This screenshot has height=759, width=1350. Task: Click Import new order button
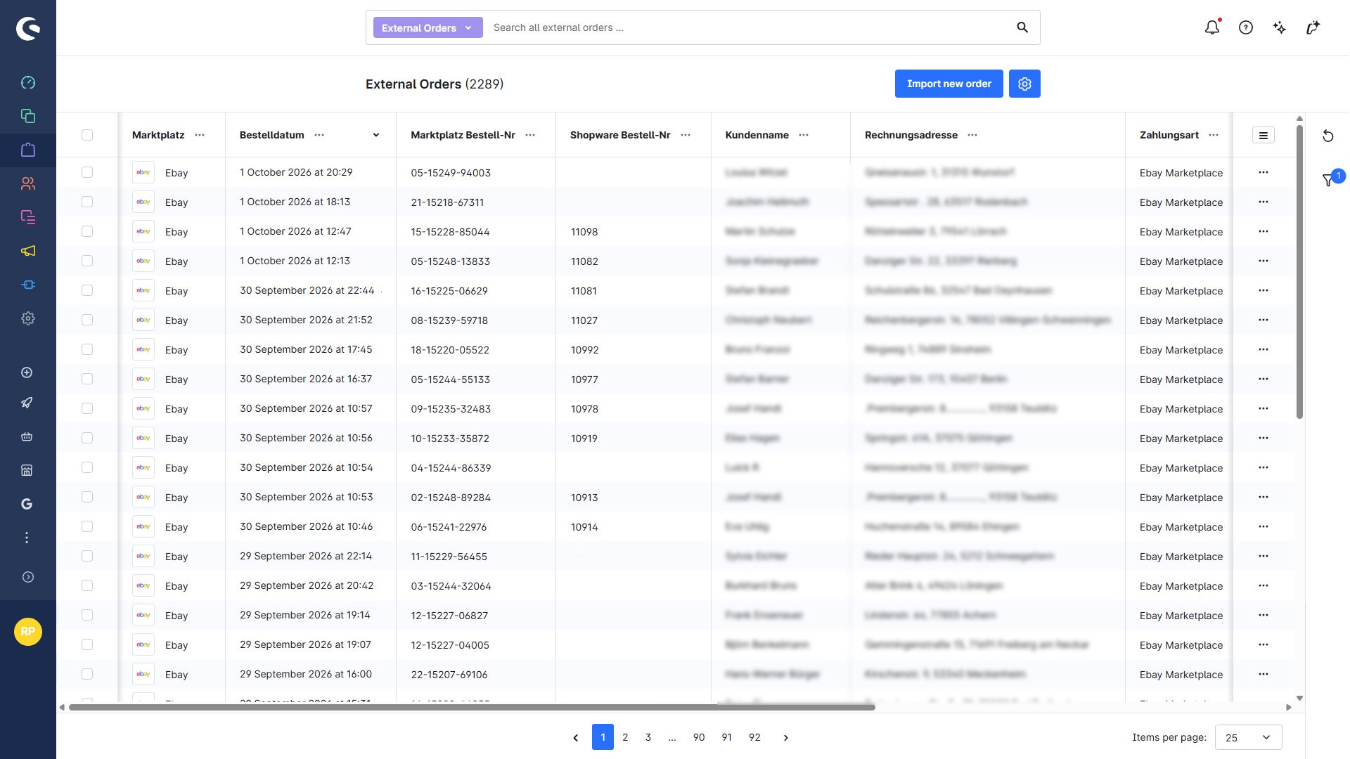(x=949, y=84)
